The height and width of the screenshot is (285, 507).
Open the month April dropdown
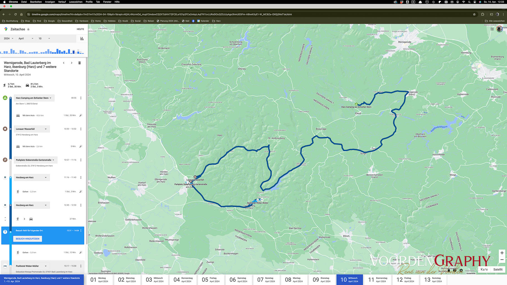pyautogui.click(x=26, y=38)
